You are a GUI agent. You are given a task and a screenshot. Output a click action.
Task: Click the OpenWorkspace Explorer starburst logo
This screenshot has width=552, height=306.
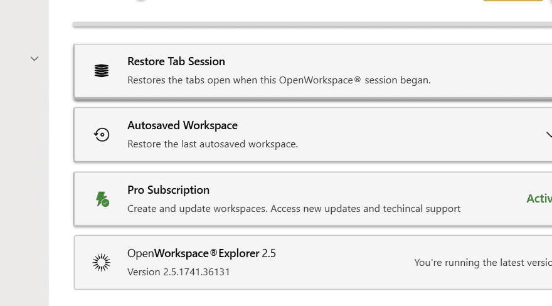click(x=102, y=263)
